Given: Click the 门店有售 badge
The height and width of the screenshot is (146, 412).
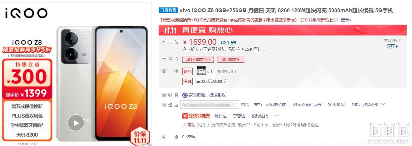Looking at the screenshot, I should 168,10.
